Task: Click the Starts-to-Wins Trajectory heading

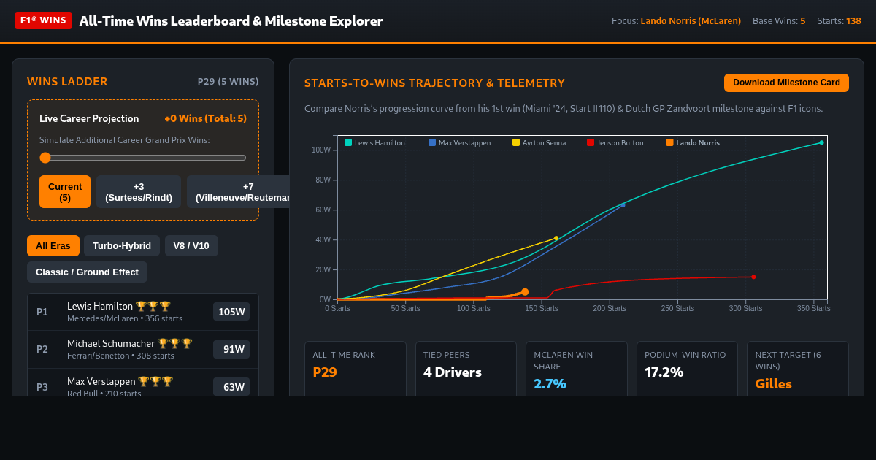Action: [x=434, y=83]
